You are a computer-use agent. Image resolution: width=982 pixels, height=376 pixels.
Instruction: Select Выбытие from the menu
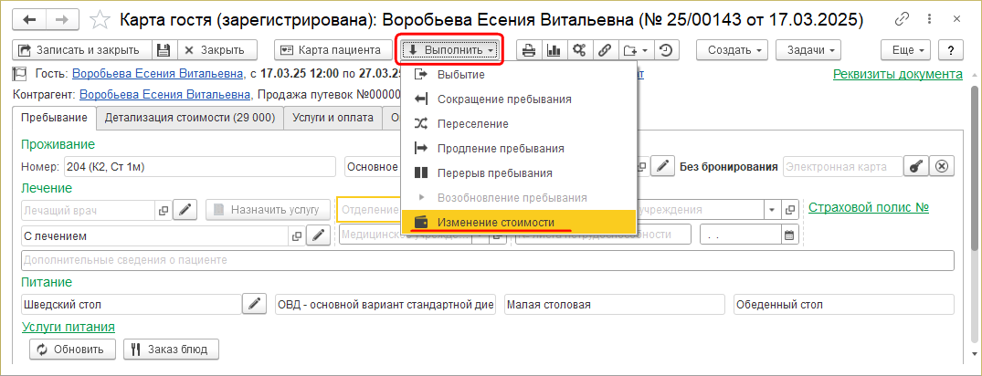coord(519,75)
